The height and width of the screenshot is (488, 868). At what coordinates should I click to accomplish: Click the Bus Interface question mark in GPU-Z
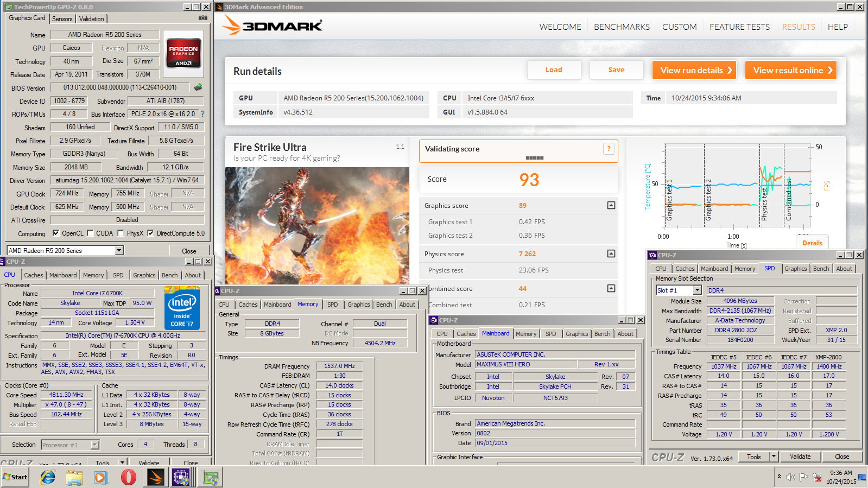pyautogui.click(x=202, y=114)
